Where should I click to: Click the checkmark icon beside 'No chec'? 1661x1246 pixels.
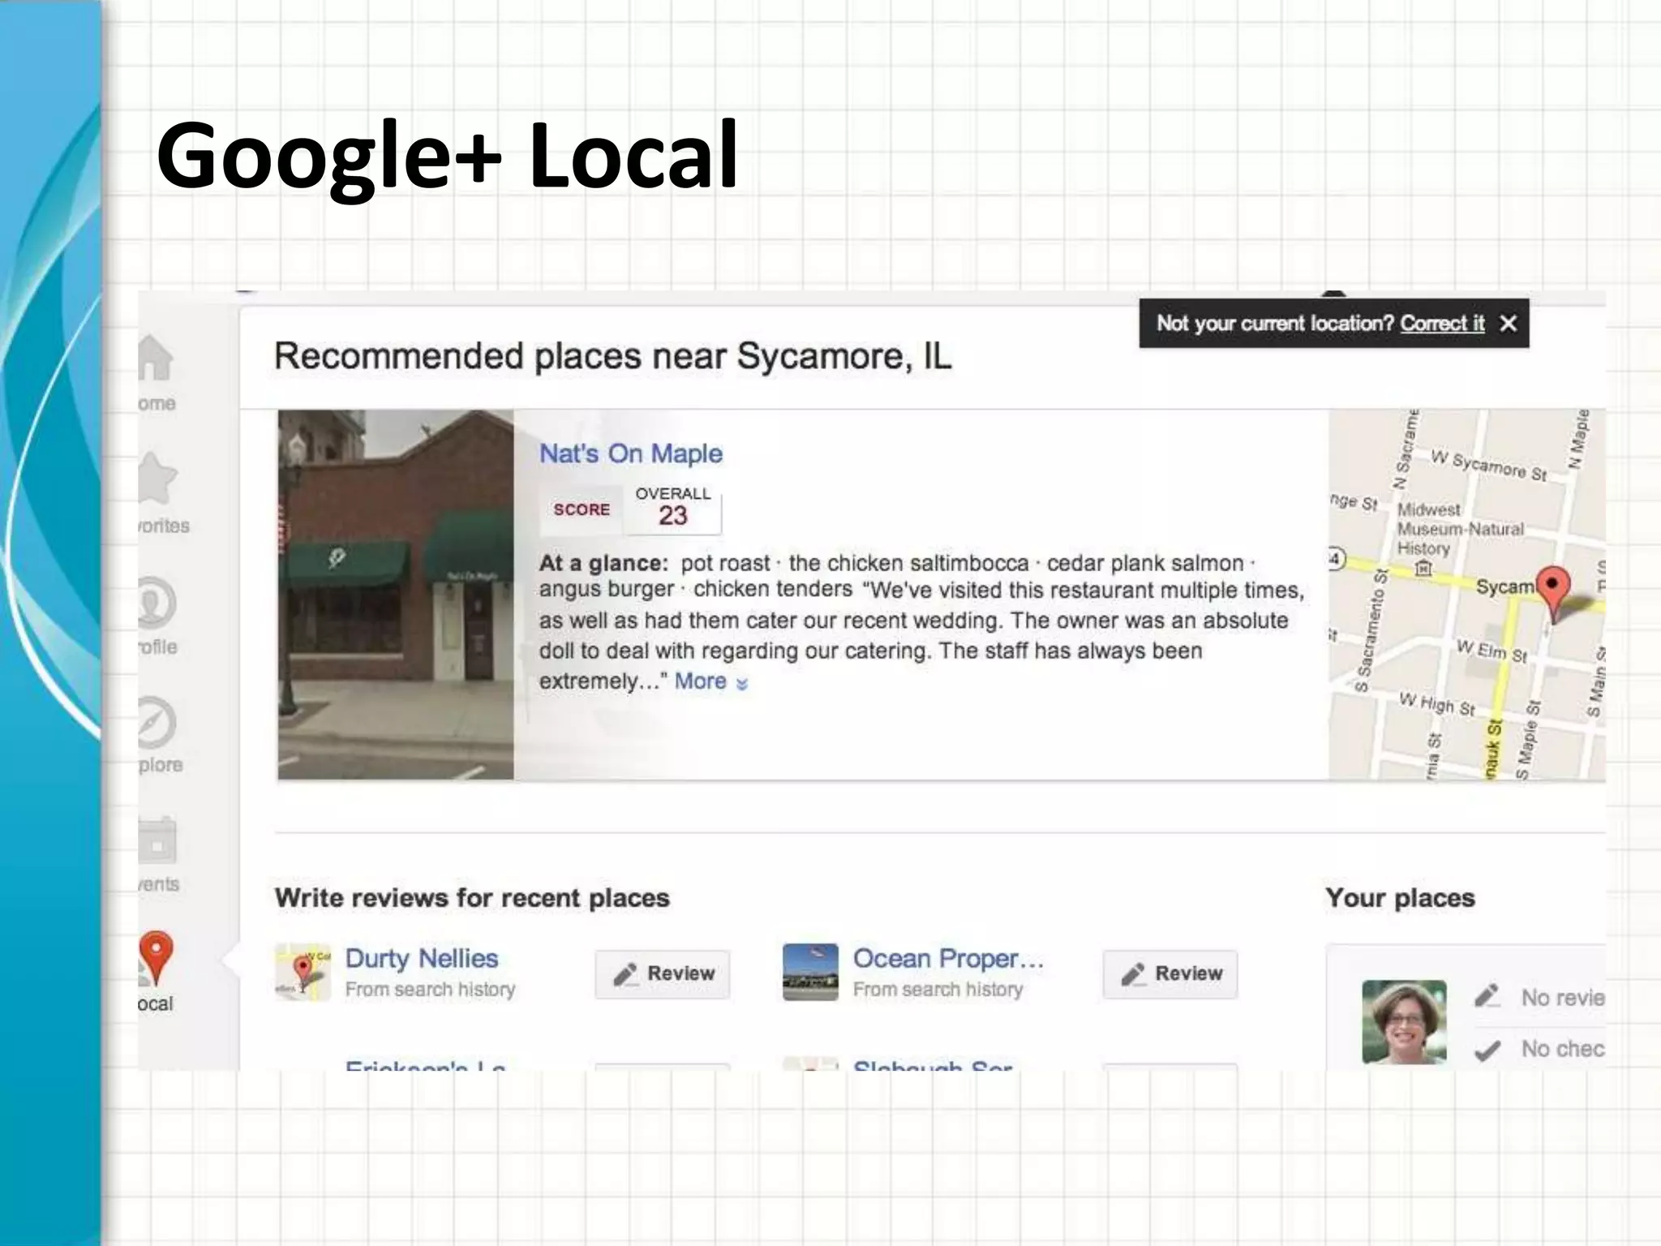pos(1487,1050)
